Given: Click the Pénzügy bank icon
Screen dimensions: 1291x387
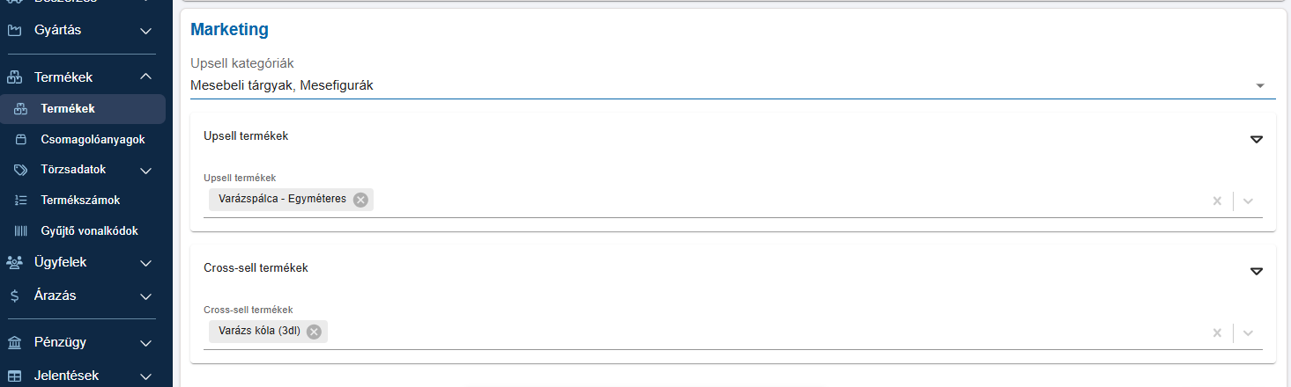Looking at the screenshot, I should (x=14, y=342).
